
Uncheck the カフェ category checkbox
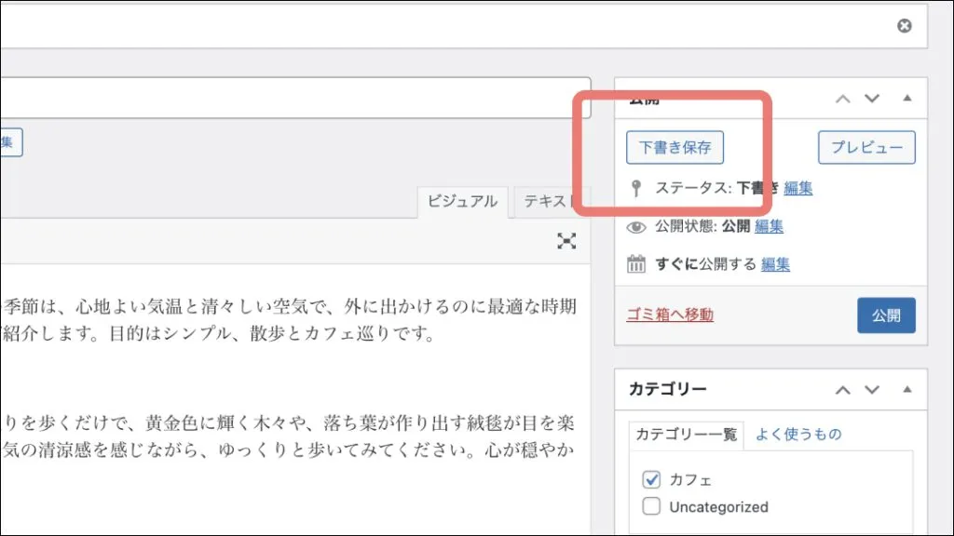click(x=651, y=479)
